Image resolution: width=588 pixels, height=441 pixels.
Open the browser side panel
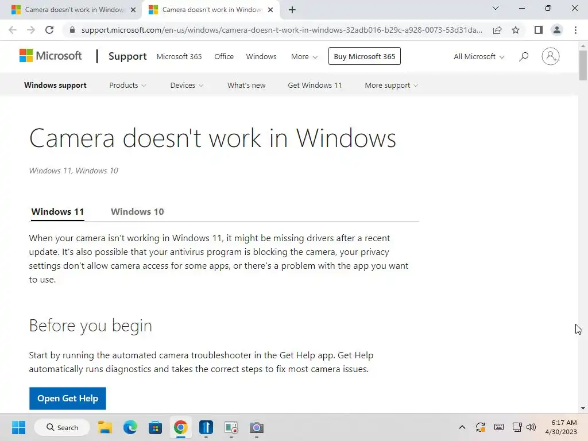point(539,30)
